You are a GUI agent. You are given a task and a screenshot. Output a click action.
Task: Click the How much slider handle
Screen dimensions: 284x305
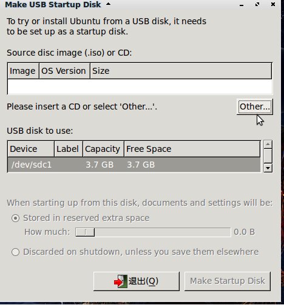pyautogui.click(x=85, y=232)
